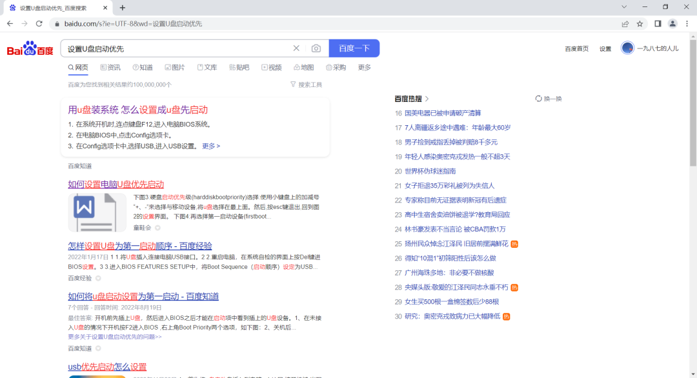Click 更多关于设置U盘启动优先的问题>>
Image resolution: width=697 pixels, height=378 pixels.
(115, 337)
